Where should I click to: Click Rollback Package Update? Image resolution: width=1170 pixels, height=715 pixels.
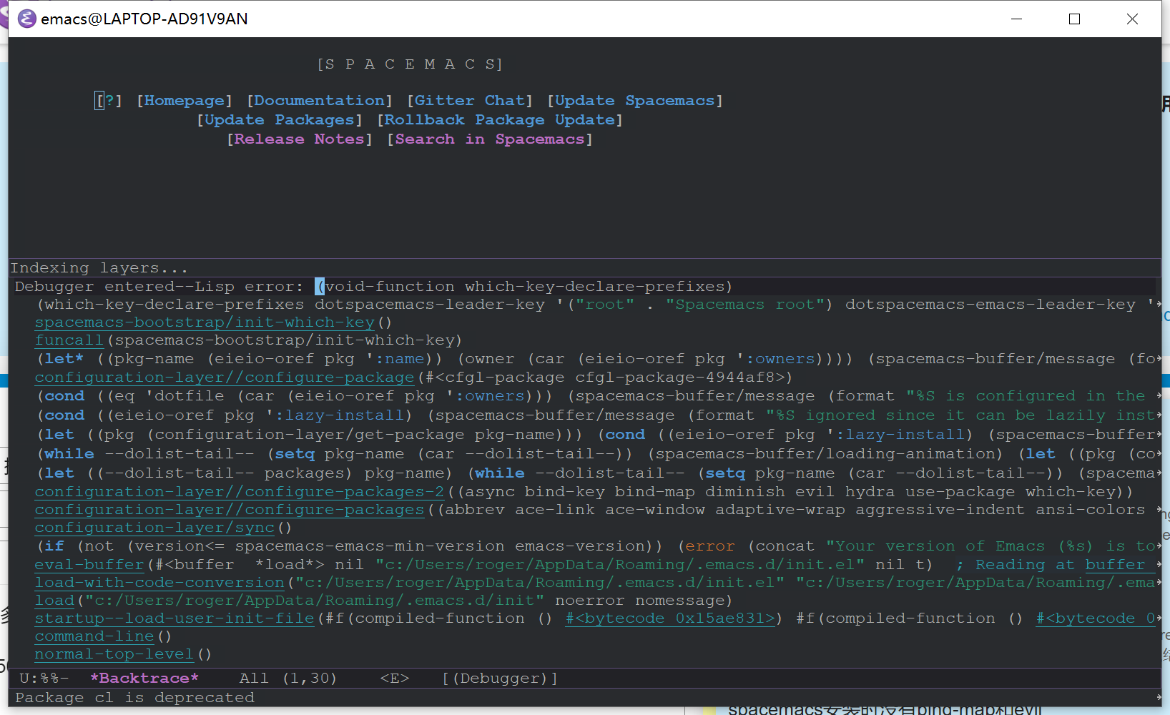(x=498, y=119)
